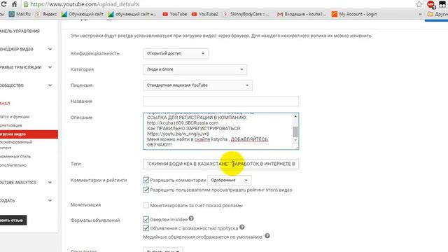
Task: Open the second обучающий сайт н... bookmark
Action: 132,14
